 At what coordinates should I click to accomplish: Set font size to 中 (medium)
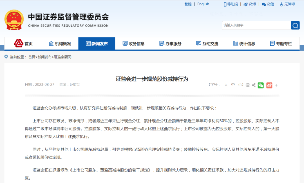click(x=233, y=85)
